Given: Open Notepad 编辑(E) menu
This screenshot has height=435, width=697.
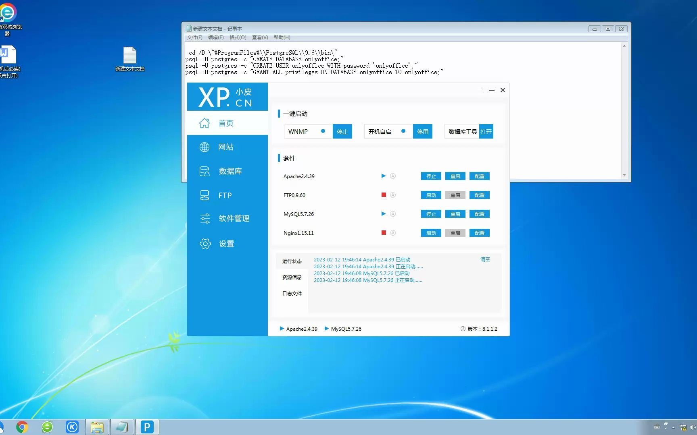Looking at the screenshot, I should coord(216,37).
